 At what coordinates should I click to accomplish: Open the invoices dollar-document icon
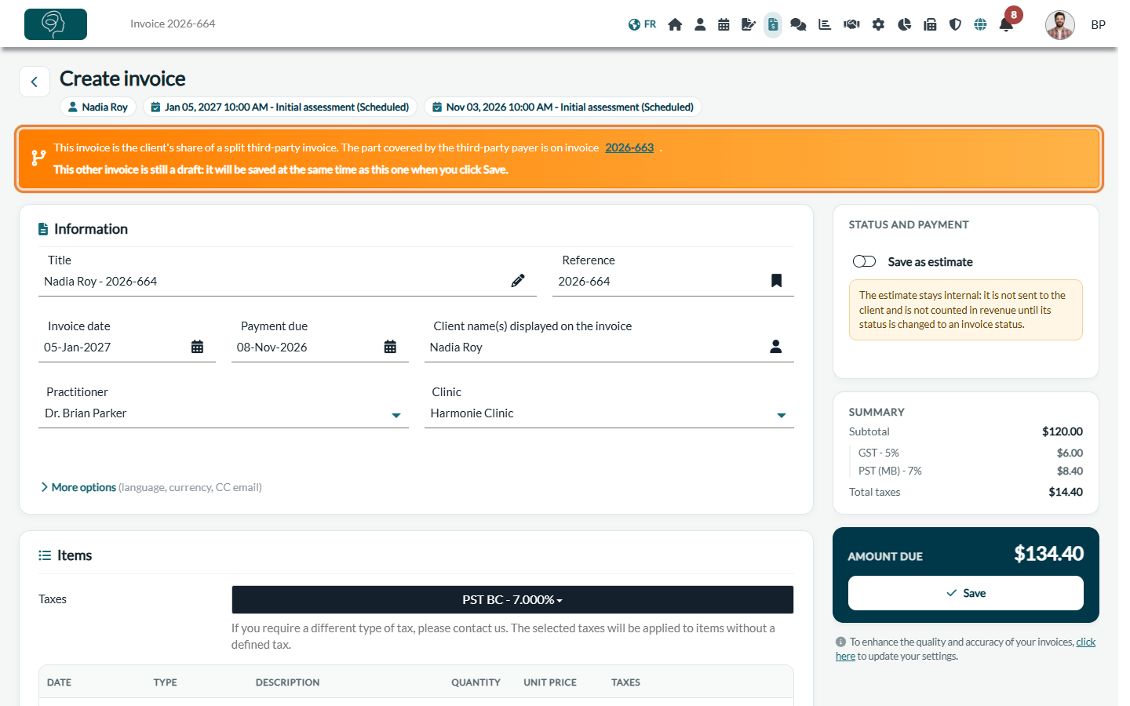click(773, 24)
